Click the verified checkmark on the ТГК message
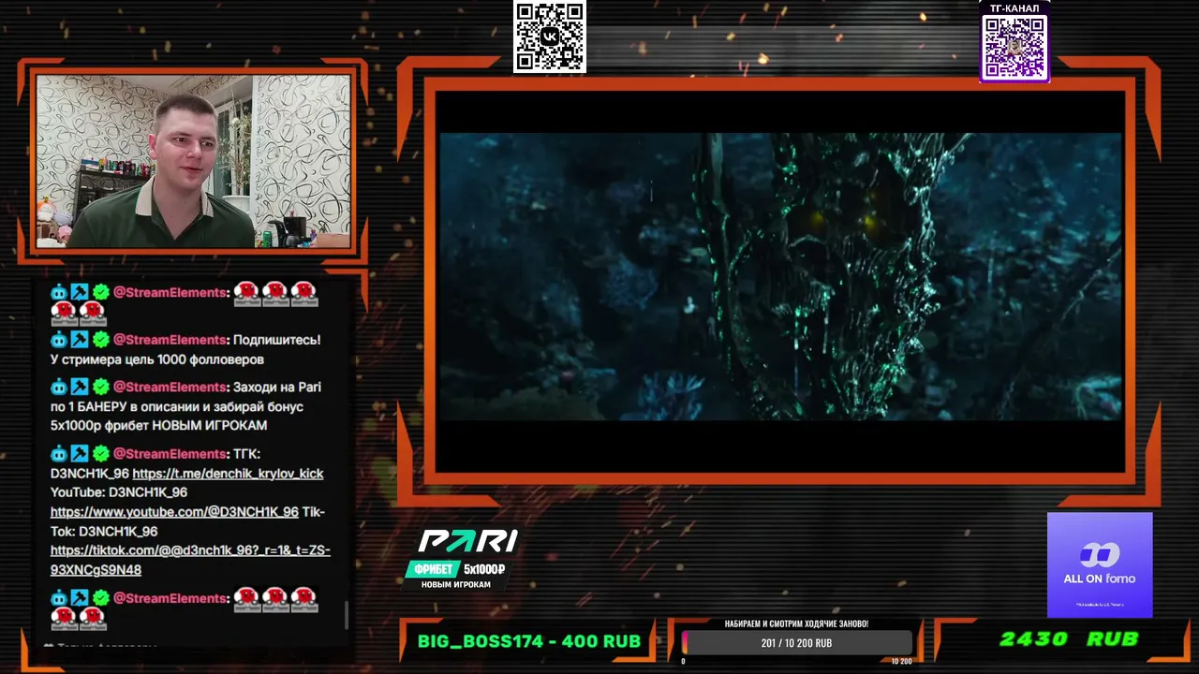This screenshot has width=1199, height=674. point(100,454)
